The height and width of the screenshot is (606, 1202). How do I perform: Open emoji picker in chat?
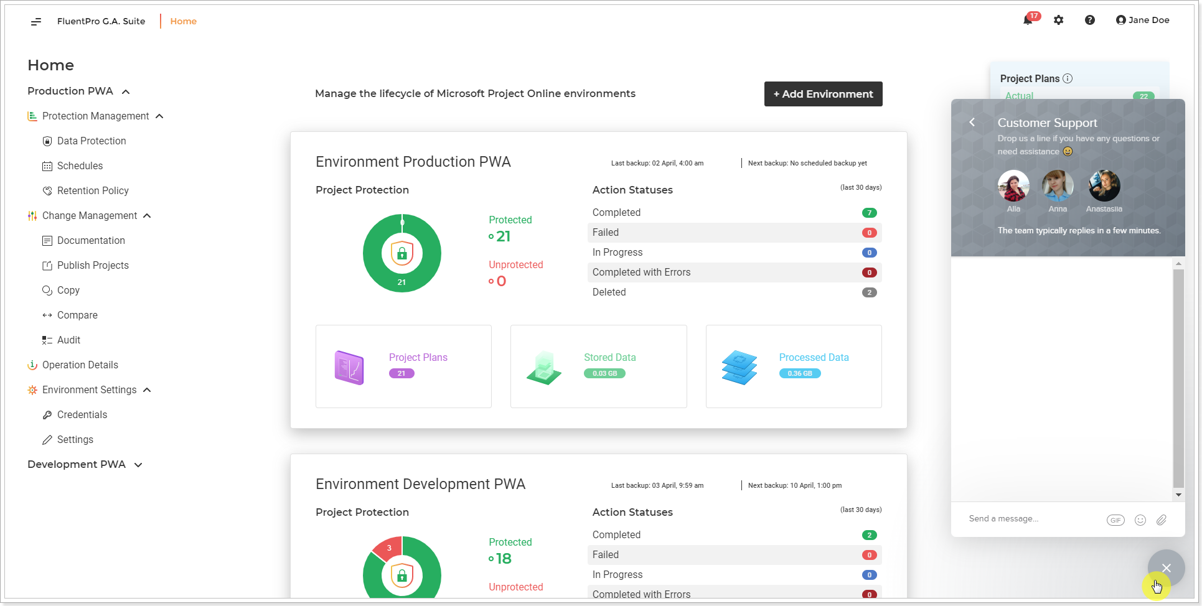pos(1140,520)
